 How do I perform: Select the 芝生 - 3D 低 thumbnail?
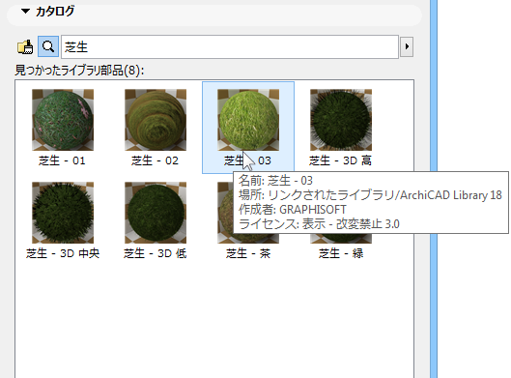click(x=156, y=213)
